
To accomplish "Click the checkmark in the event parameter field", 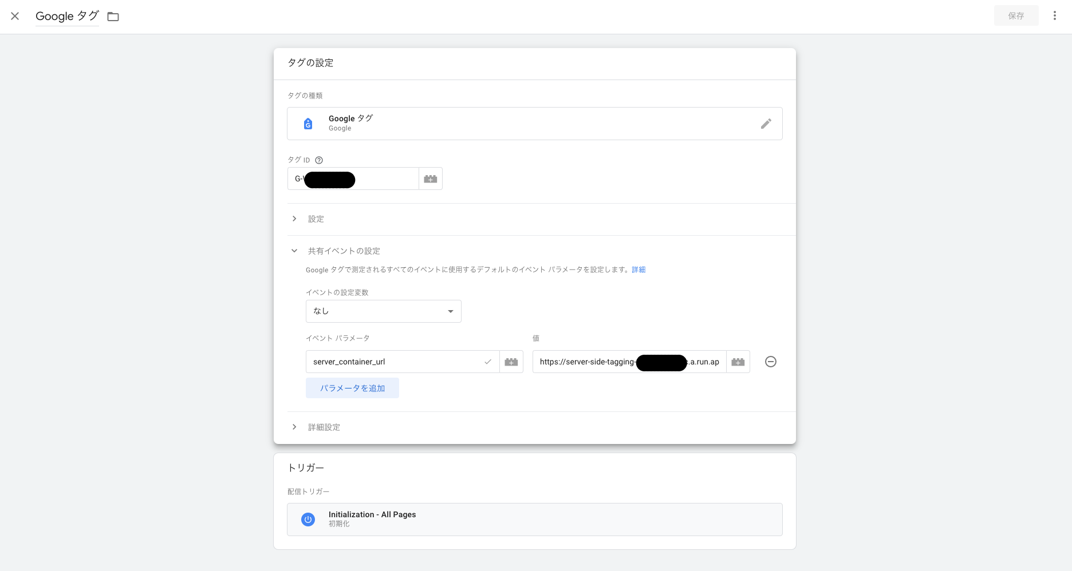I will [x=488, y=362].
